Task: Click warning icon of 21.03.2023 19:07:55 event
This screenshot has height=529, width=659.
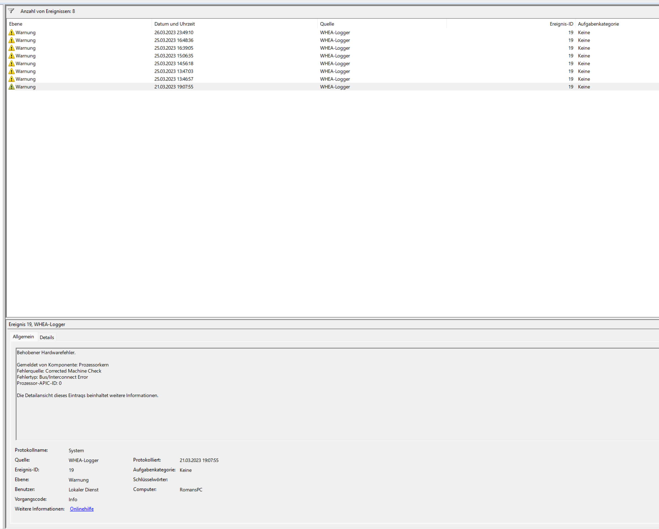Action: point(12,87)
